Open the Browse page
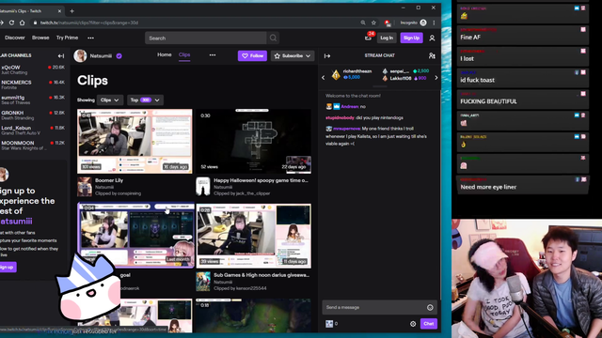The height and width of the screenshot is (338, 602). click(40, 38)
